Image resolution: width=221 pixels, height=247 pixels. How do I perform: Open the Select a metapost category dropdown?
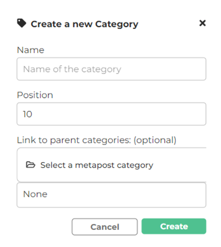coord(111,165)
